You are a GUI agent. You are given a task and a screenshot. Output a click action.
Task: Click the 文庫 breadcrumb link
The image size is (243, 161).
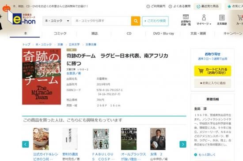click(x=60, y=45)
